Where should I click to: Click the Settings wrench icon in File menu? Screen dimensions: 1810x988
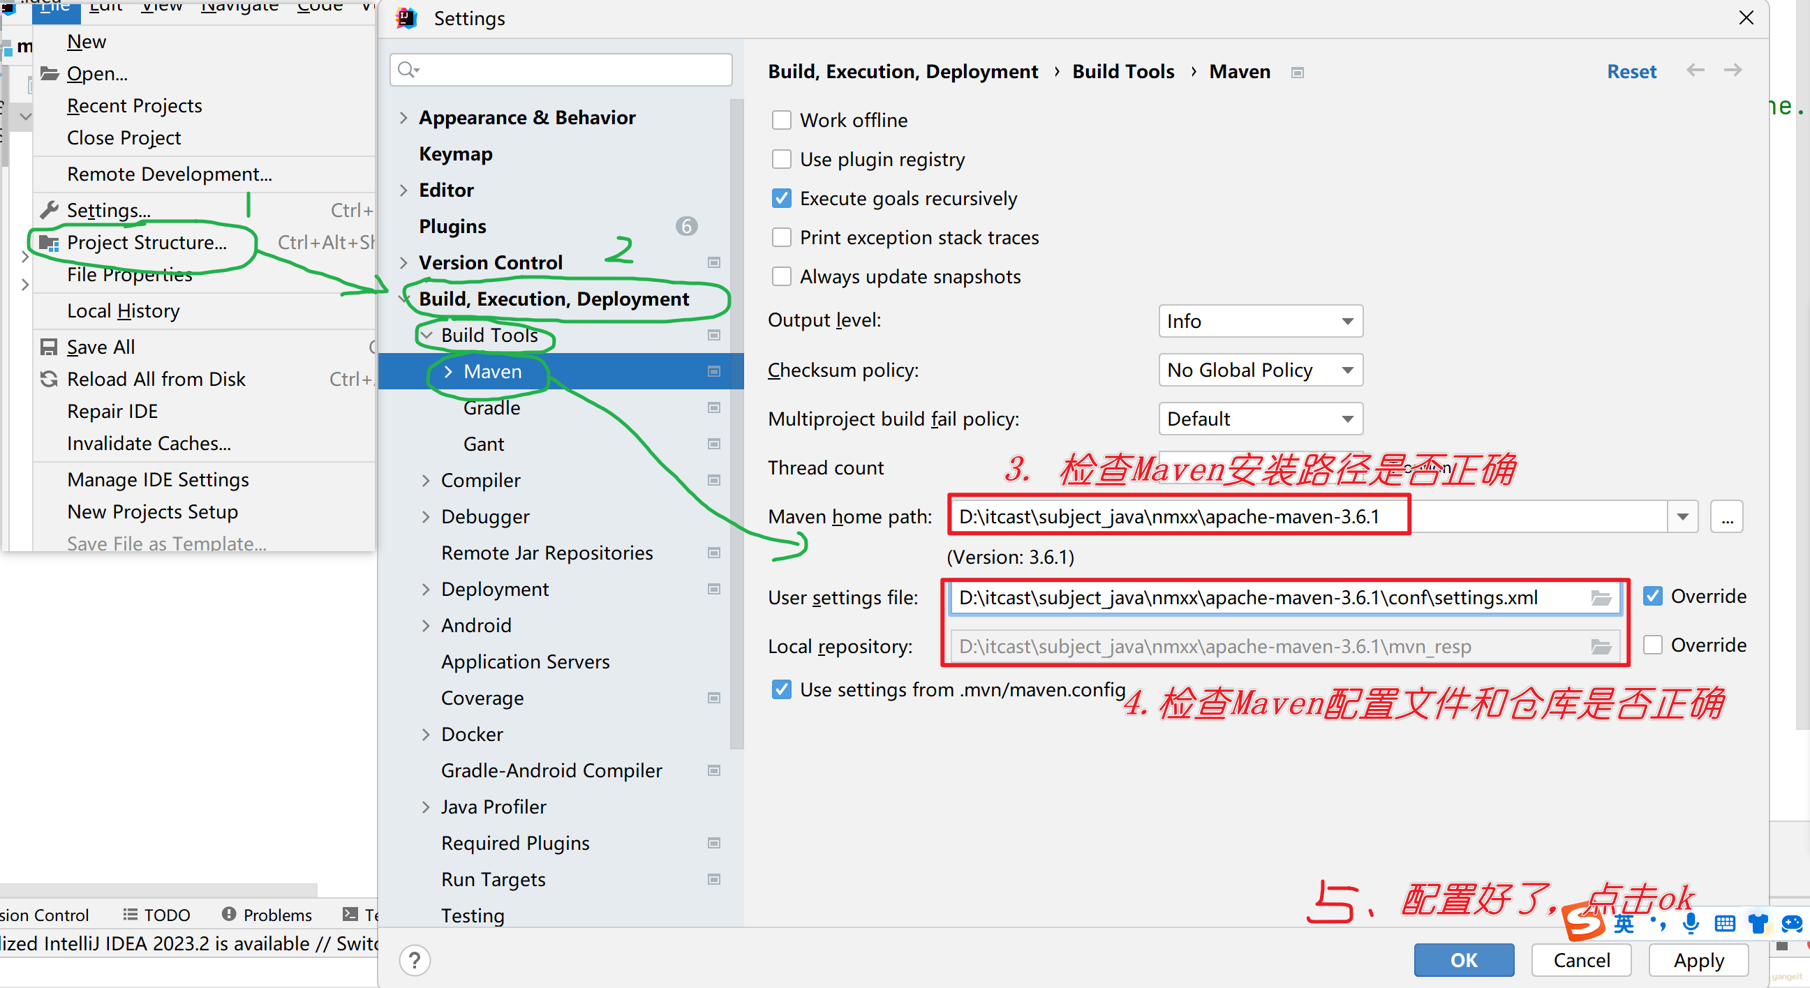pos(49,209)
